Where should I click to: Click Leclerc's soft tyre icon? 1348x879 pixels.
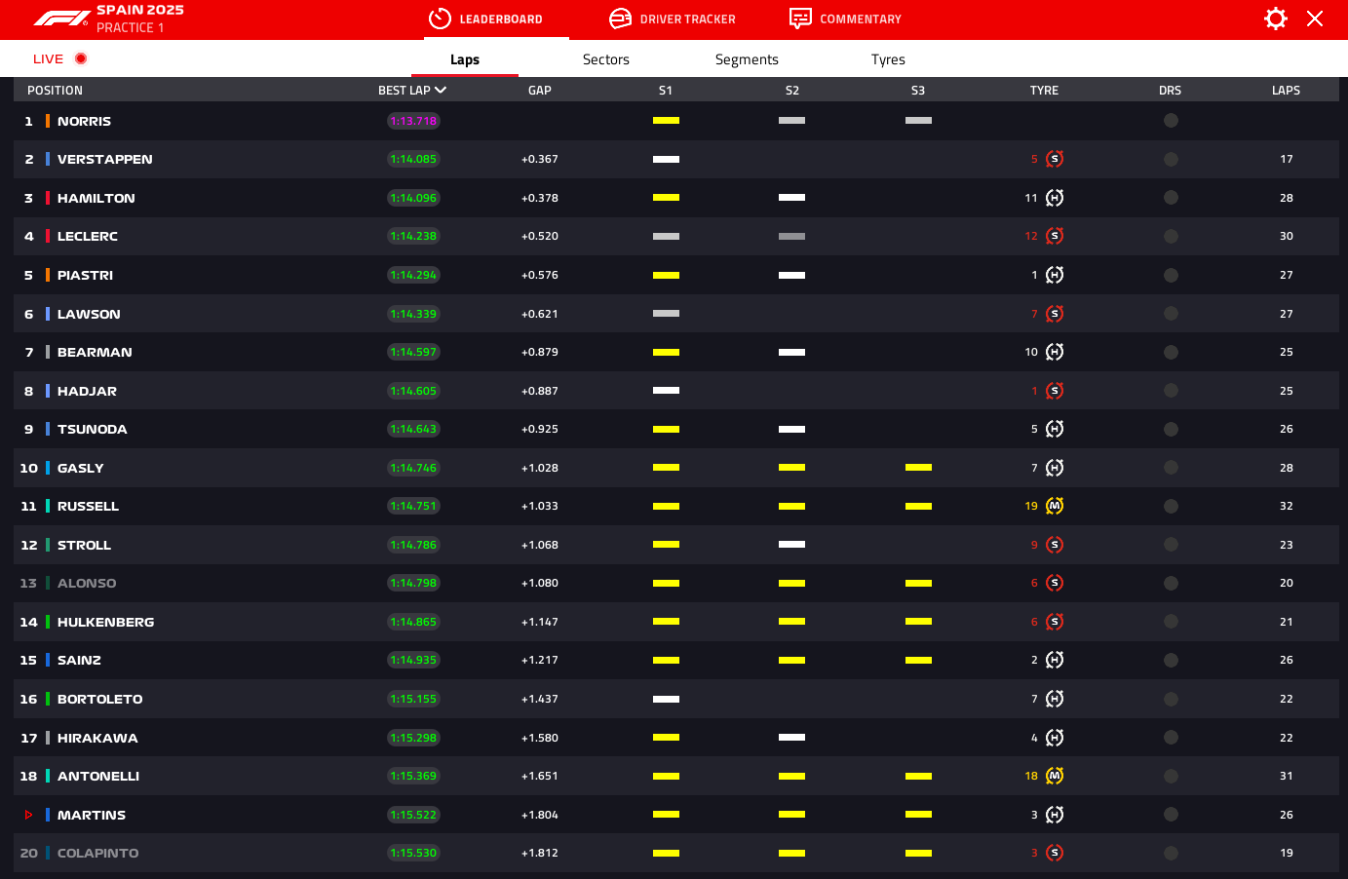(x=1055, y=236)
